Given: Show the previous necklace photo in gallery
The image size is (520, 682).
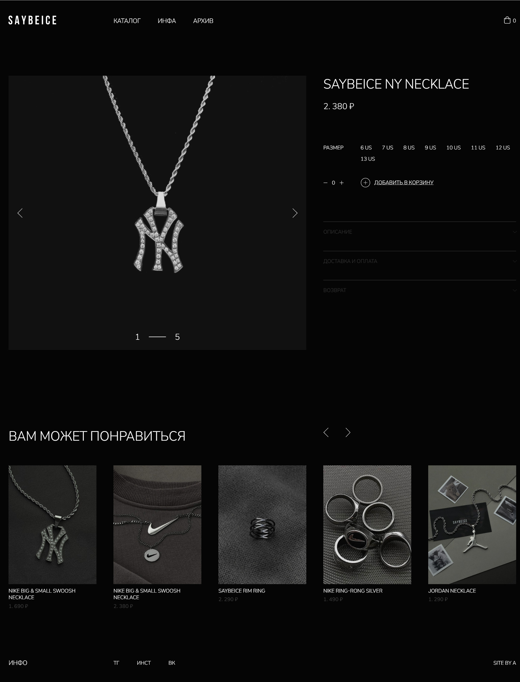Looking at the screenshot, I should (x=20, y=213).
